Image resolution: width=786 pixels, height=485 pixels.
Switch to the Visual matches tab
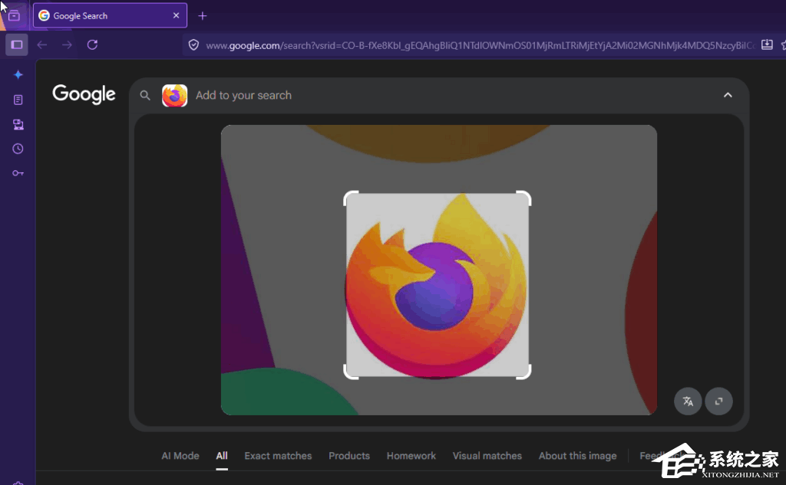tap(487, 456)
